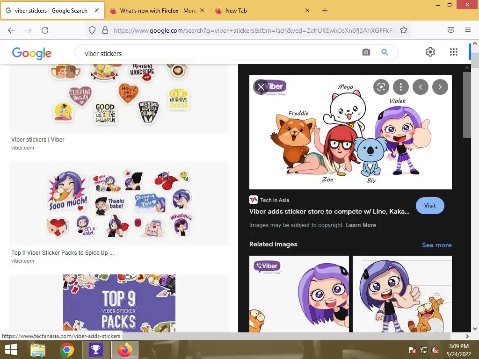Open preview three-dot more options
Screen dimensions: 479x359
401,87
